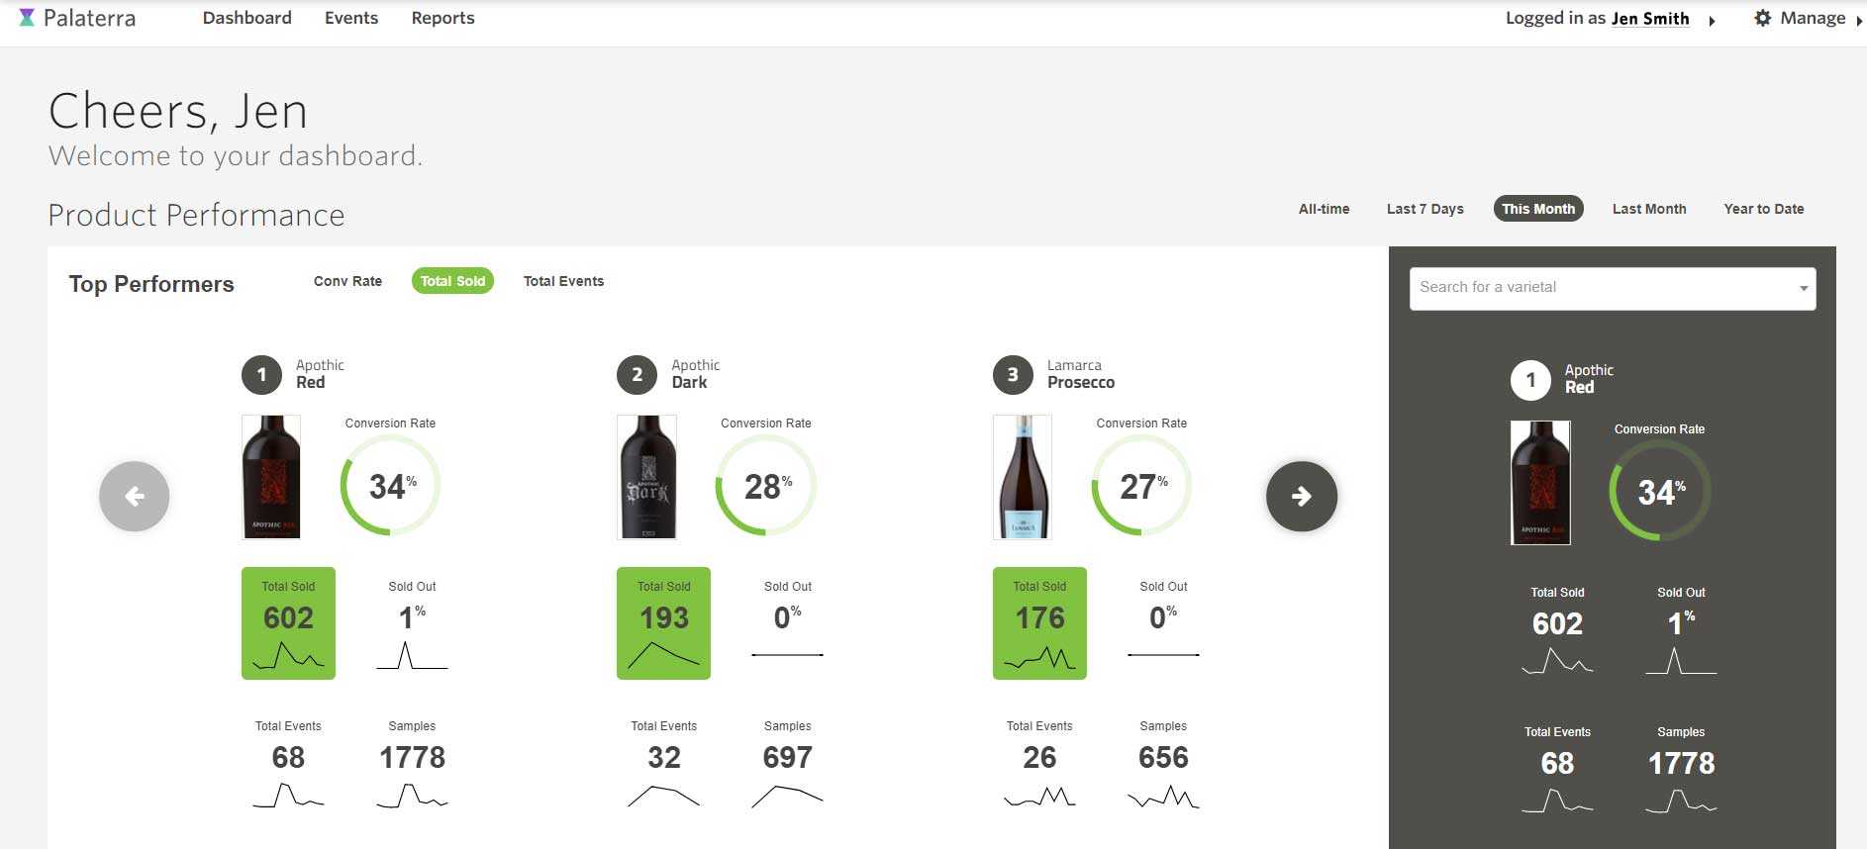Filter by Year to Date

[x=1763, y=209]
